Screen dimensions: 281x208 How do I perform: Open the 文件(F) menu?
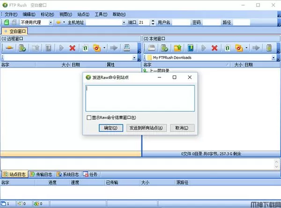tap(11, 15)
